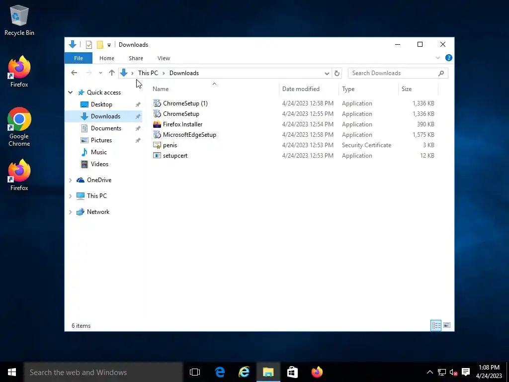The height and width of the screenshot is (382, 509).
Task: Open the View ribbon tab
Action: tap(164, 58)
